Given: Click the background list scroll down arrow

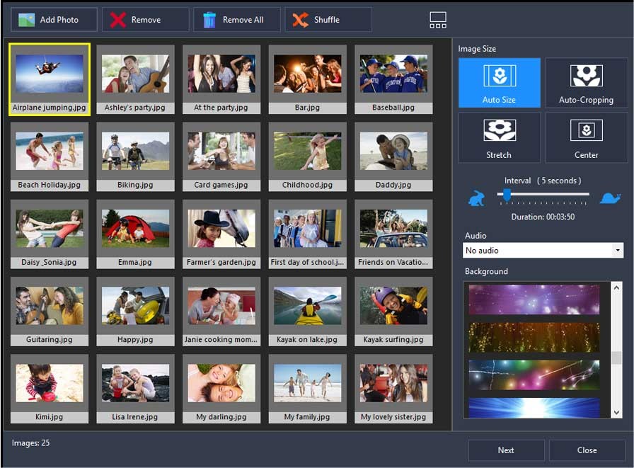Looking at the screenshot, I should click(x=615, y=410).
